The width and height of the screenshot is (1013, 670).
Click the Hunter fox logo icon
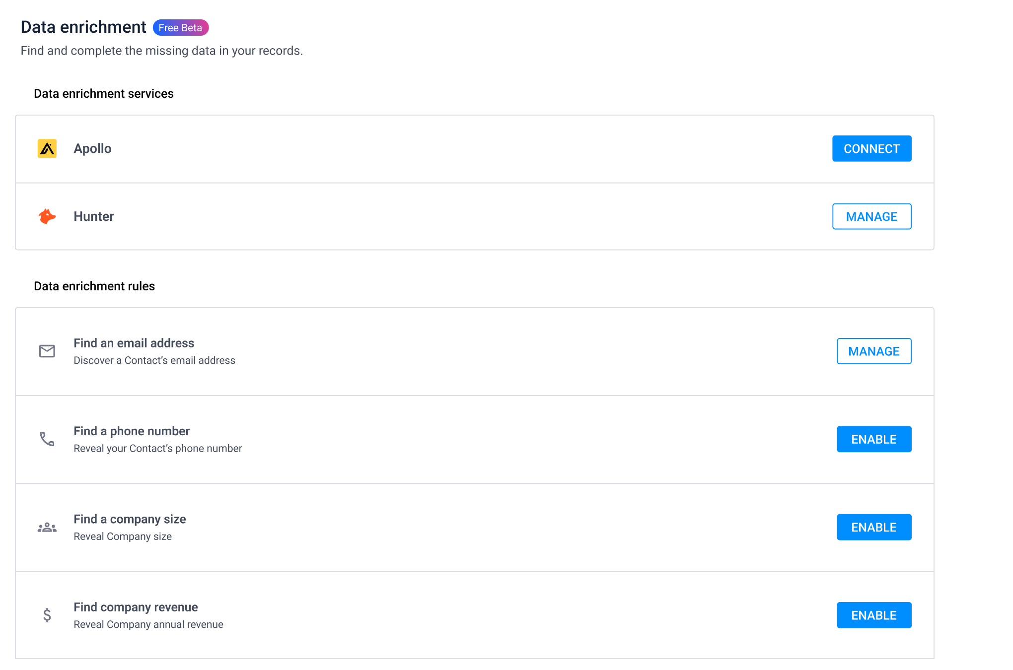[47, 216]
